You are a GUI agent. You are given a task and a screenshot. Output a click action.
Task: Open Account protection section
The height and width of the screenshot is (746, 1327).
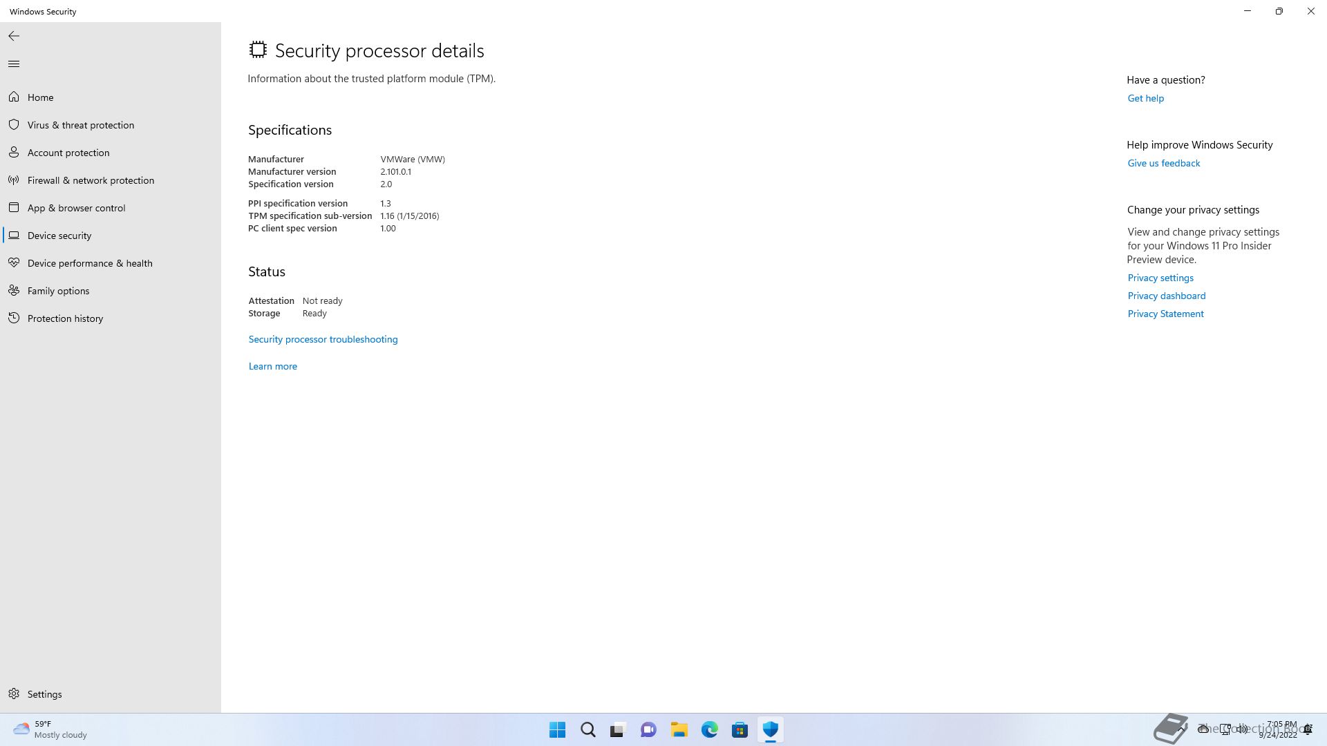68,153
